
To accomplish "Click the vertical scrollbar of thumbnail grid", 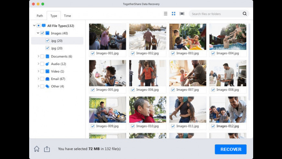I will 249,62.
